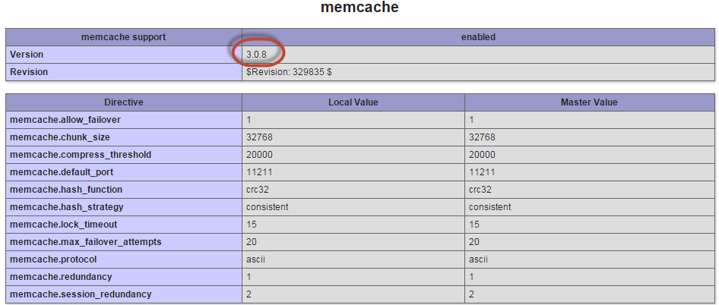Select the memcache.redundancy directive name
The height and width of the screenshot is (305, 719).
[x=61, y=277]
